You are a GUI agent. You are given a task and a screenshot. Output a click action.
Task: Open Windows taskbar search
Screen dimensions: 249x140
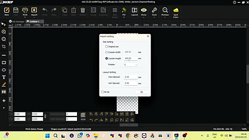tap(55, 136)
